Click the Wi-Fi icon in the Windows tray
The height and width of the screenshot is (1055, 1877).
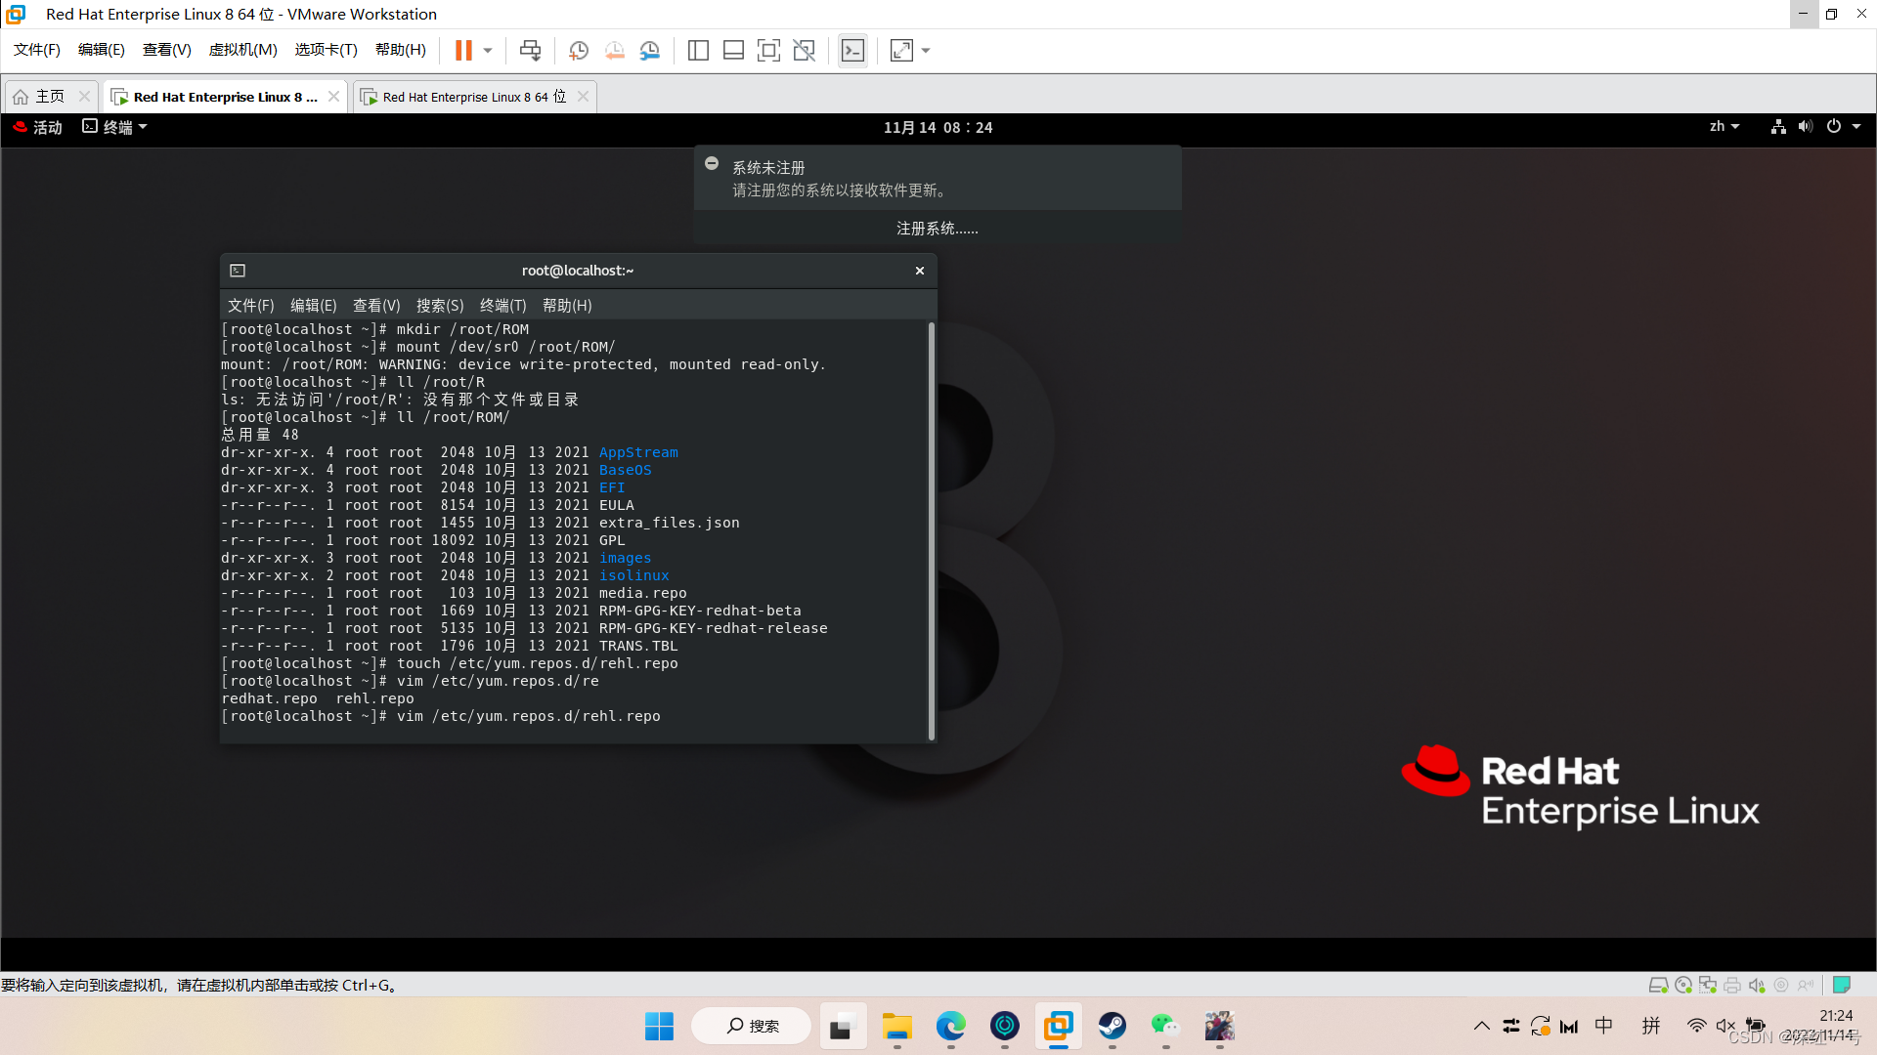1696,1026
